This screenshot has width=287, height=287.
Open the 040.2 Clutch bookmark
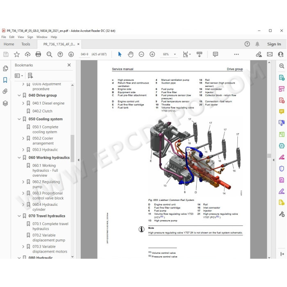[42, 111]
